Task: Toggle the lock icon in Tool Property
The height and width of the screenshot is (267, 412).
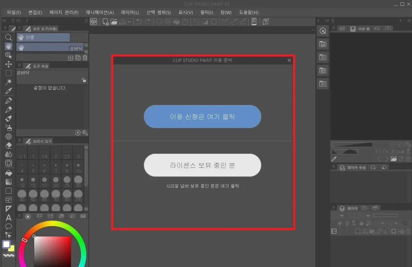Action: click(84, 80)
